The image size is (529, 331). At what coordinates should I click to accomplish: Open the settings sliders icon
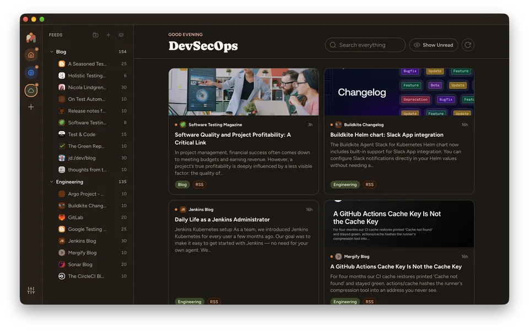coord(31,290)
